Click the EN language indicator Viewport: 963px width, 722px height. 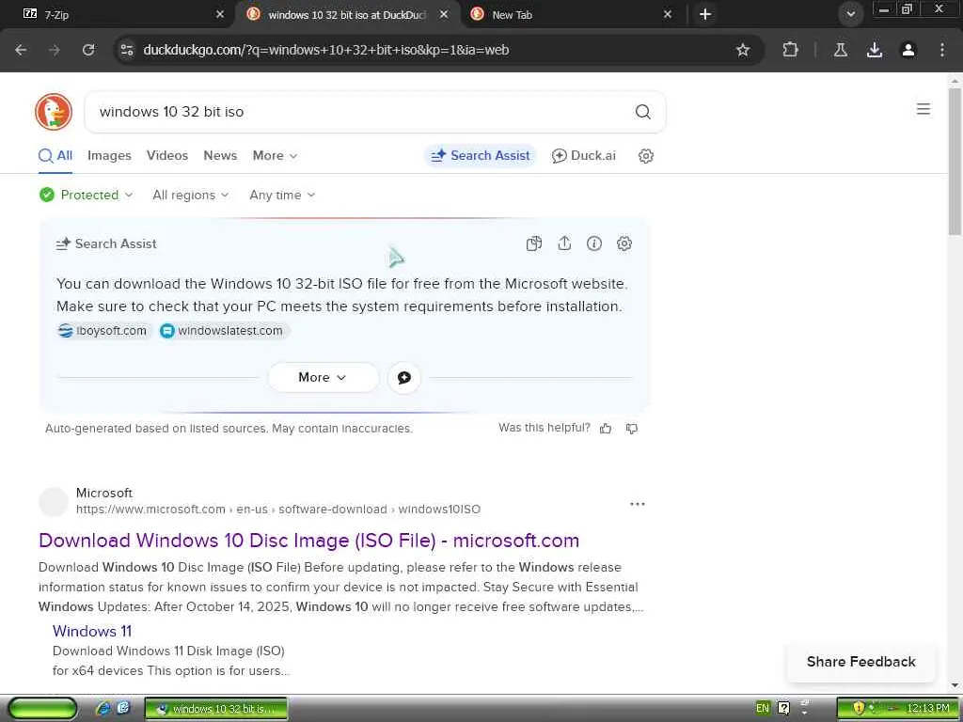[762, 709]
